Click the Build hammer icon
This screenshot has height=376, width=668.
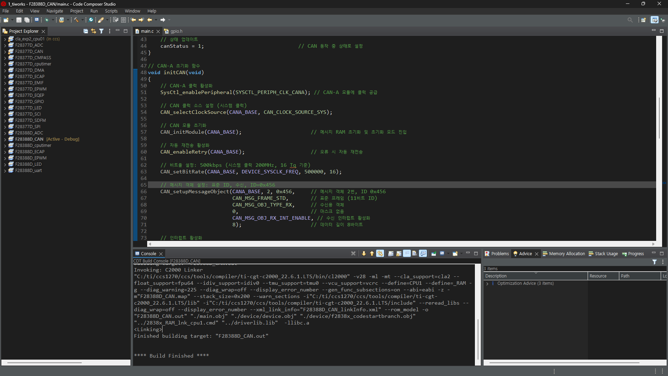[76, 20]
